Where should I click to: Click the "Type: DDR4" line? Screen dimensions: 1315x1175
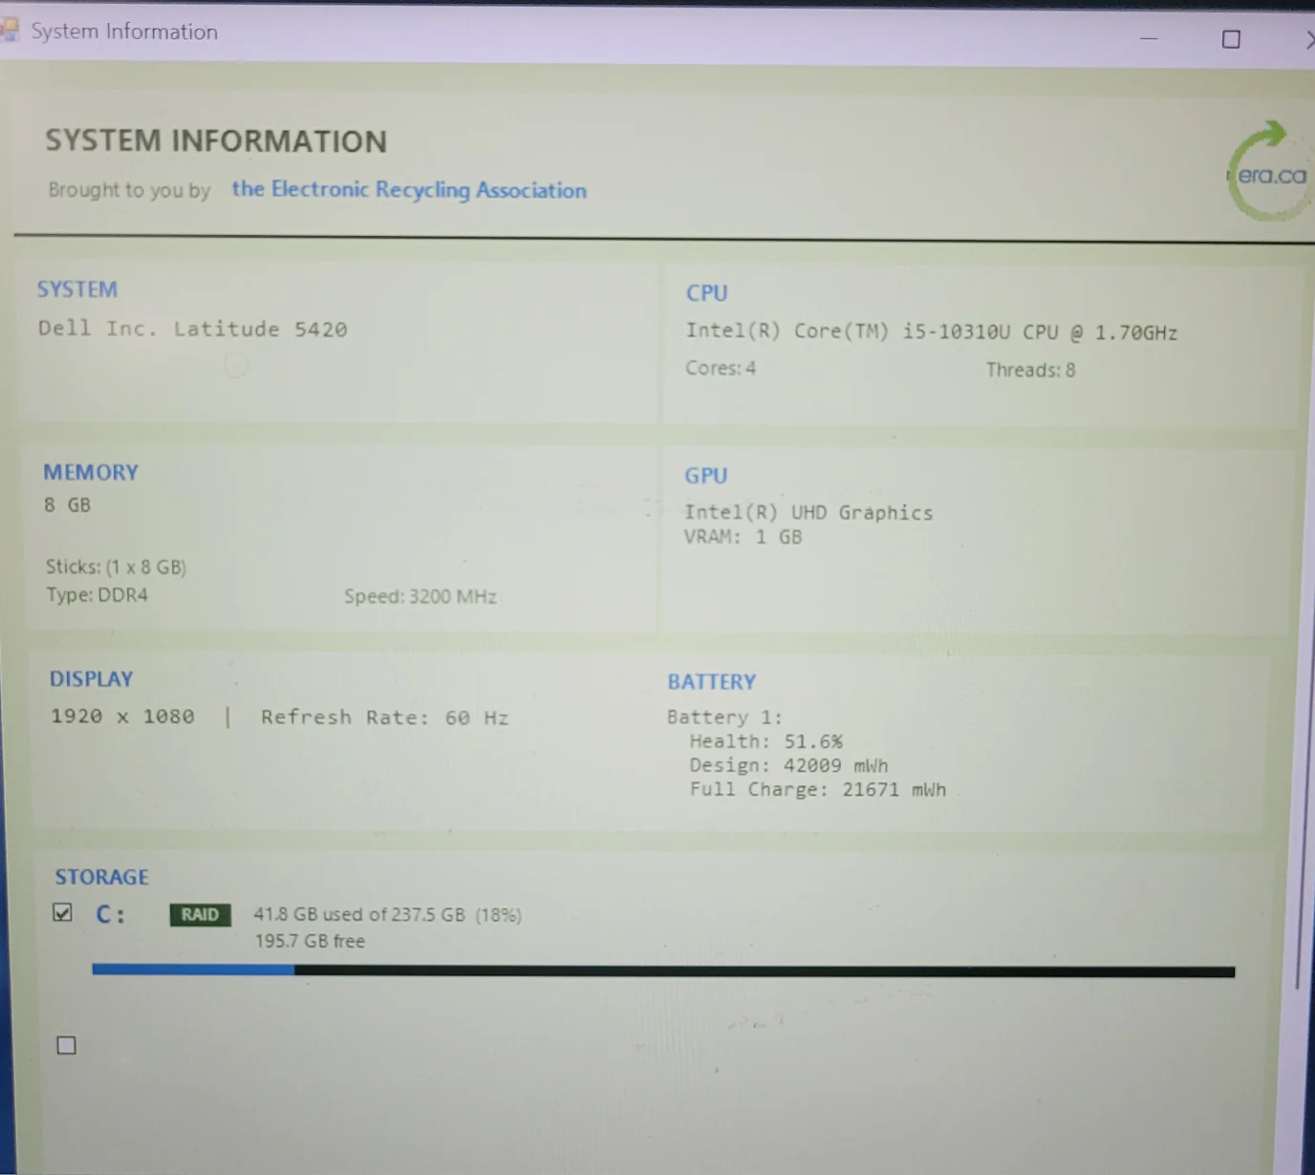click(97, 595)
